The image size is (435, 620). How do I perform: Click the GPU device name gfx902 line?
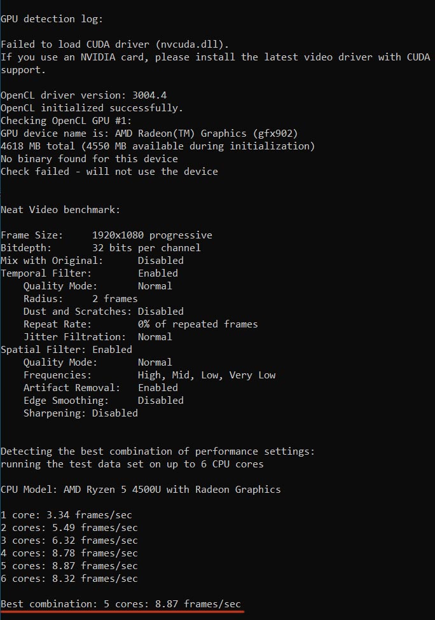(x=149, y=134)
